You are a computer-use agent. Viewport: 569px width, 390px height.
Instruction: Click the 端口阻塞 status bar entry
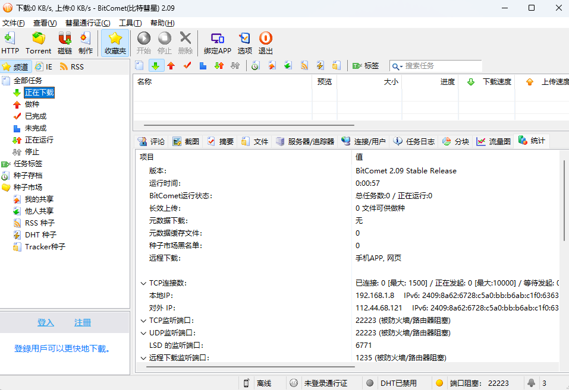coord(478,383)
